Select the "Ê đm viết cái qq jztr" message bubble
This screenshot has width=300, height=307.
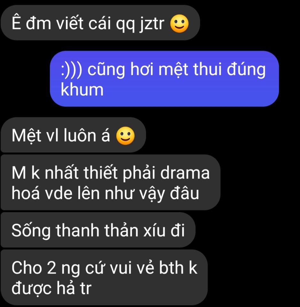[100, 23]
